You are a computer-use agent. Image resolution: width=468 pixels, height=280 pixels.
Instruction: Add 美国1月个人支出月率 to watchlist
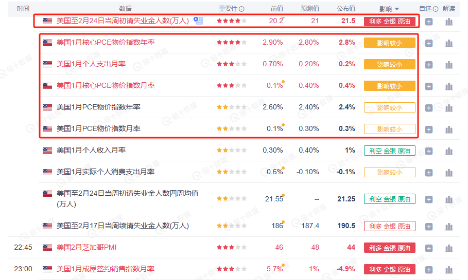tap(428, 65)
